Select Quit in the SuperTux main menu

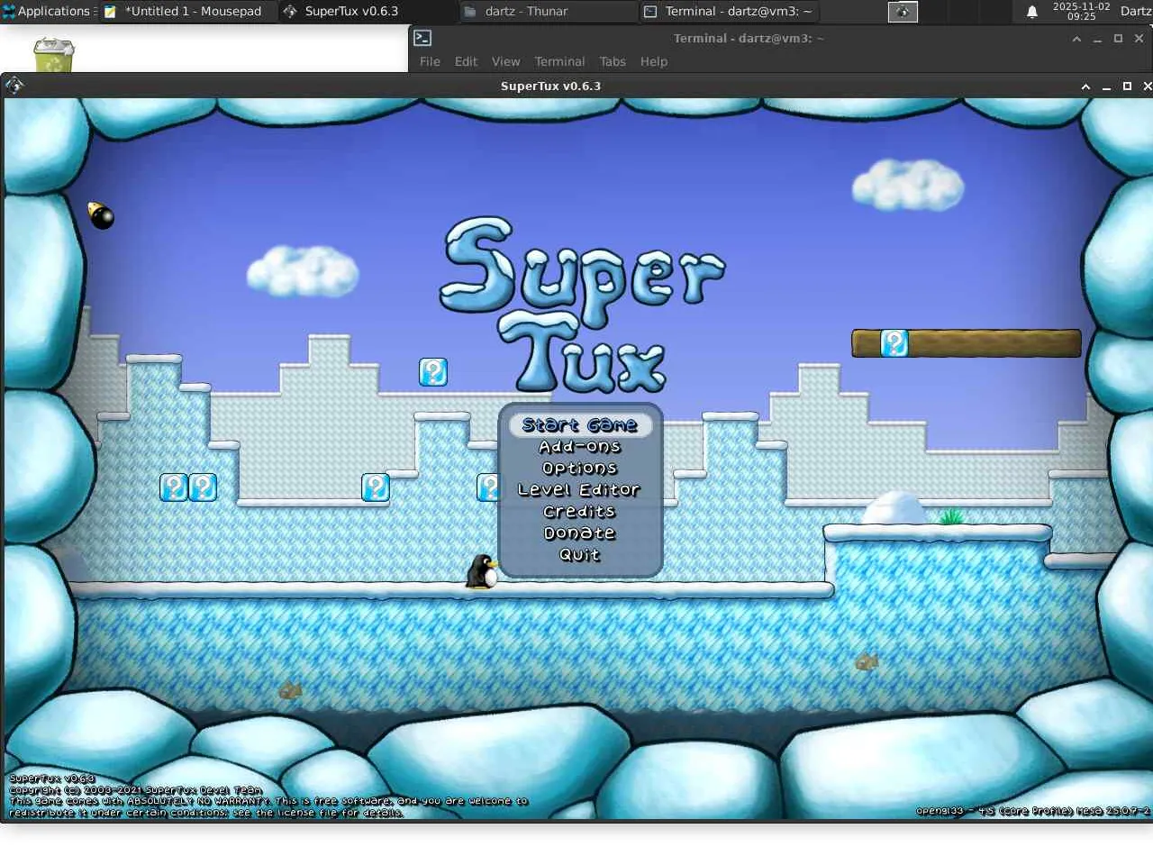tap(580, 555)
